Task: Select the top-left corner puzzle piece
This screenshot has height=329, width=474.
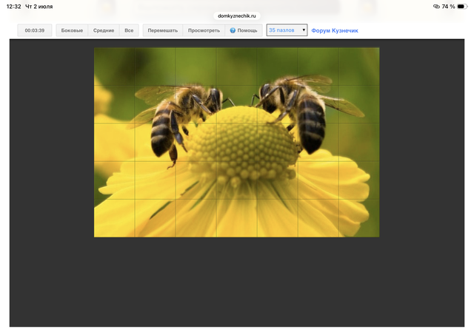Action: click(x=115, y=67)
